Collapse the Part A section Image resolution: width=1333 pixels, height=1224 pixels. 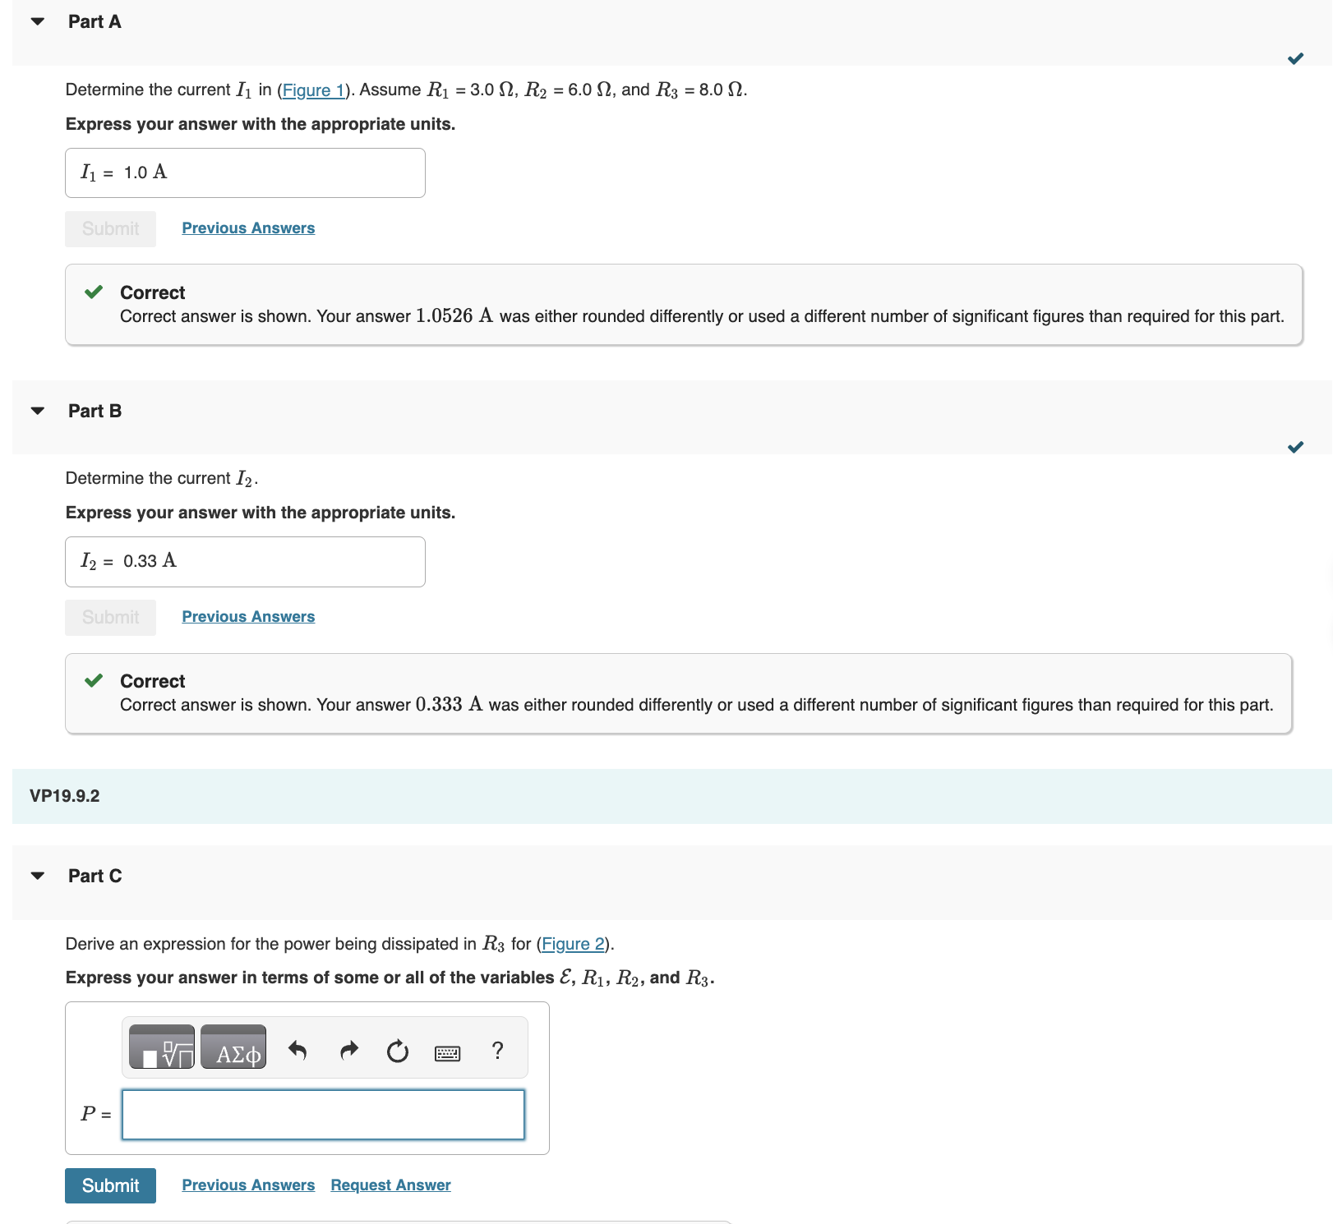pyautogui.click(x=37, y=21)
